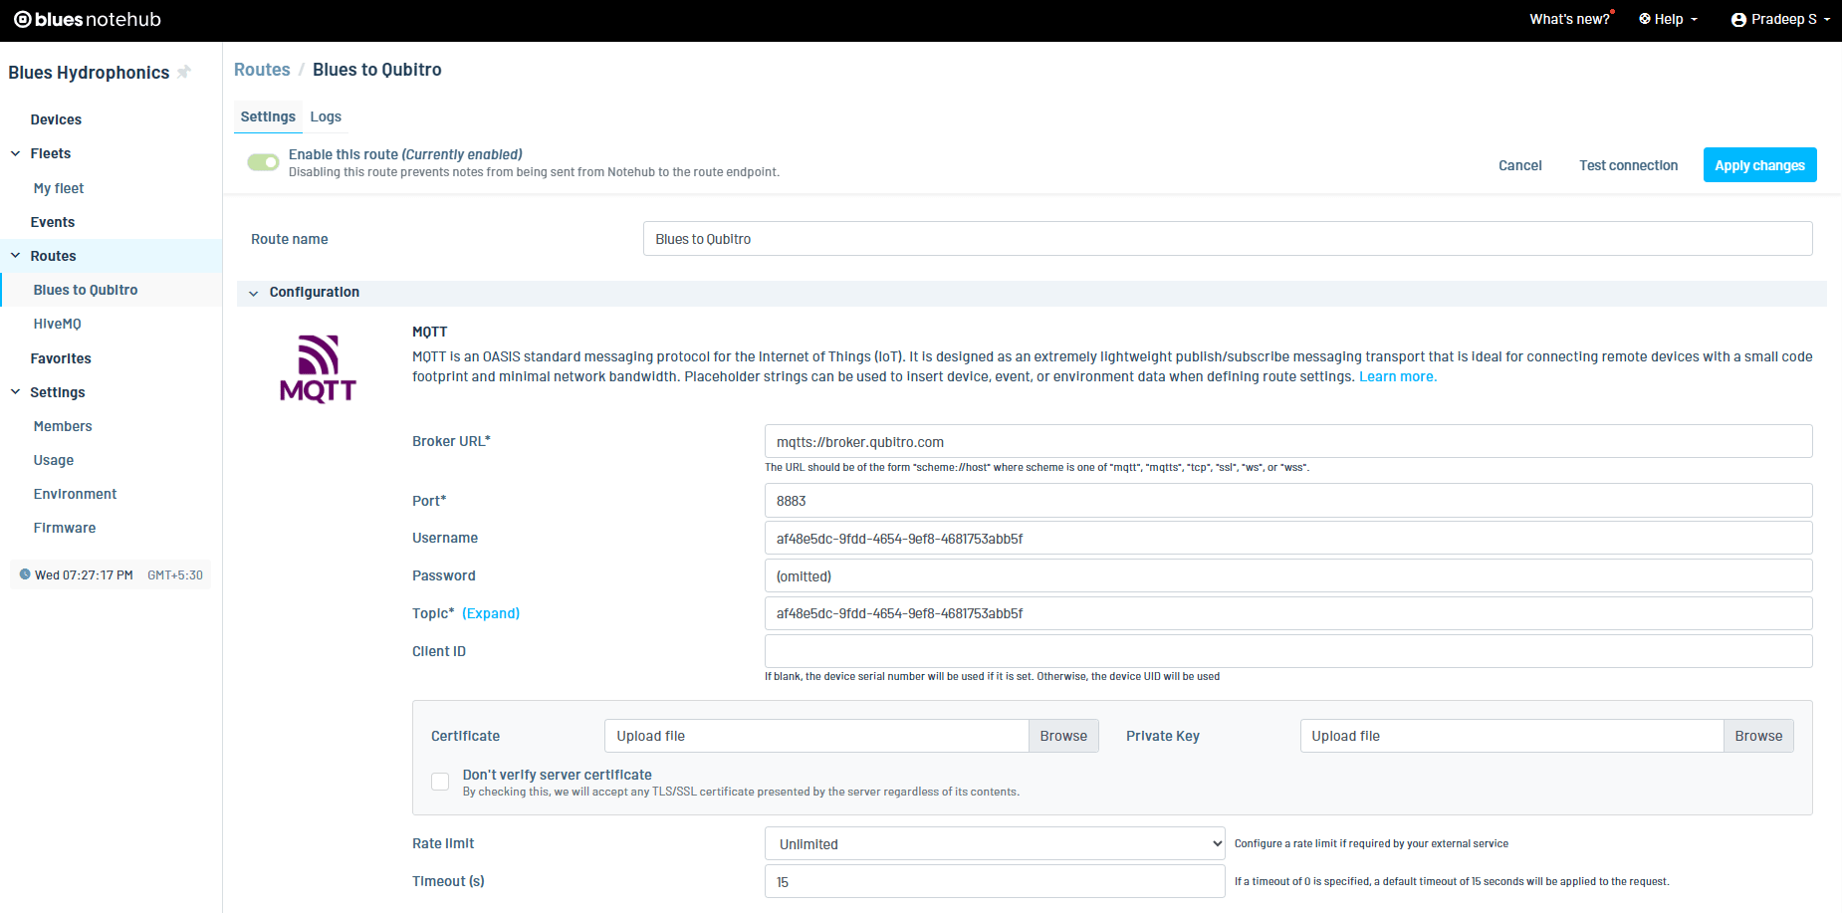Click the Certificate Upload file field

click(816, 736)
